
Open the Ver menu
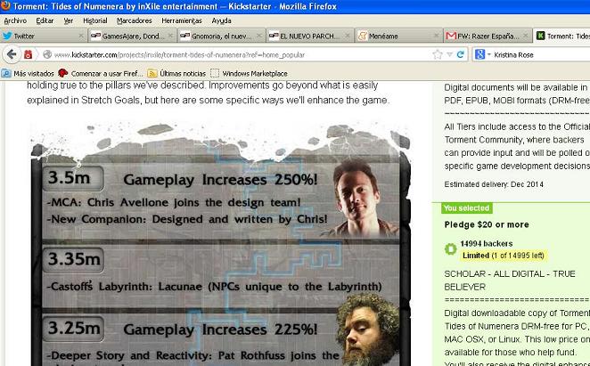click(x=68, y=20)
